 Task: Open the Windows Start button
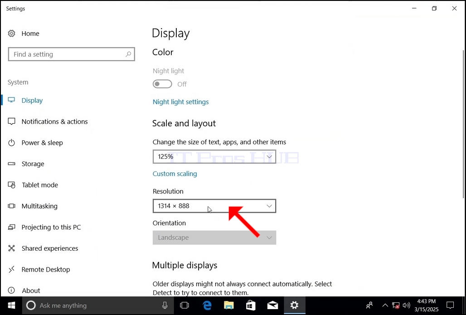click(11, 305)
